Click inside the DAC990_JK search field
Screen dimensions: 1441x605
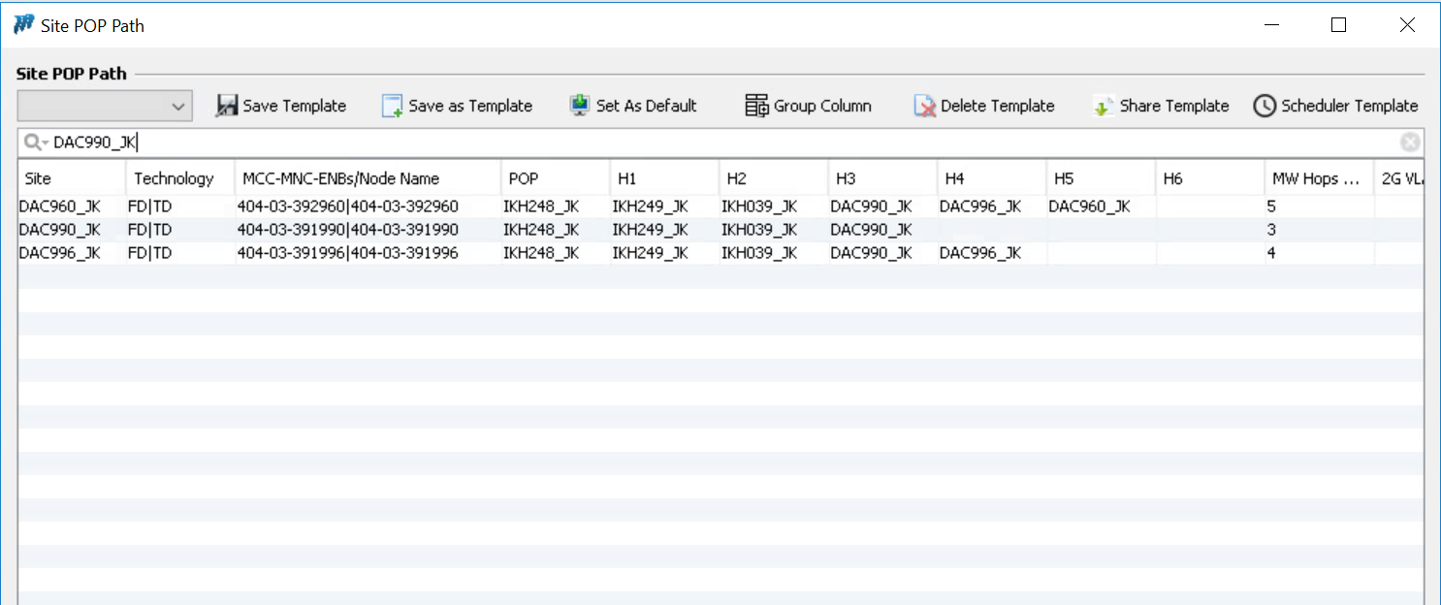click(x=679, y=143)
